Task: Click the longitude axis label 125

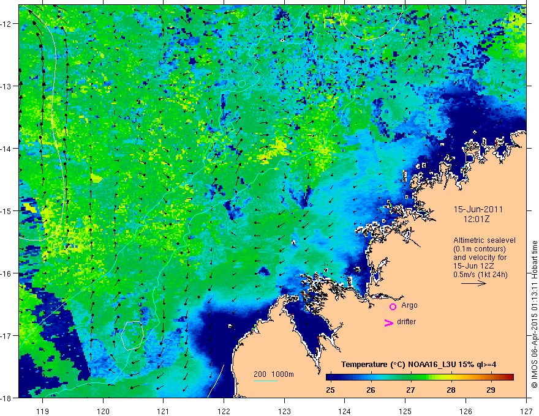Action: tap(405, 411)
